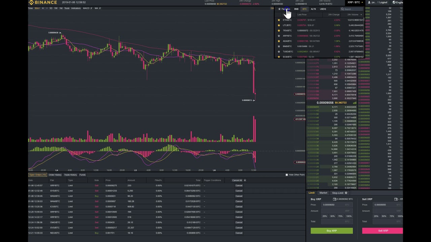This screenshot has height=242, width=431.
Task: Click the green Buy XRP button
Action: pyautogui.click(x=332, y=231)
